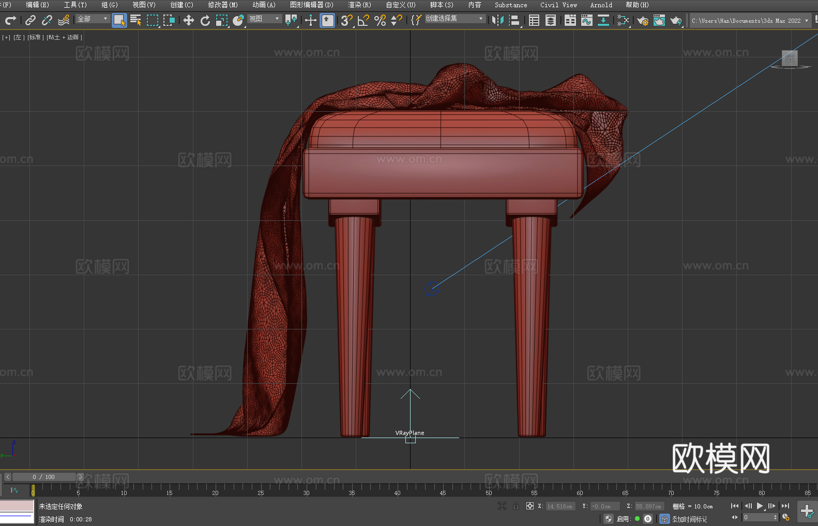Open viewport [标准] shading quality menu
This screenshot has width=818, height=526.
point(35,37)
